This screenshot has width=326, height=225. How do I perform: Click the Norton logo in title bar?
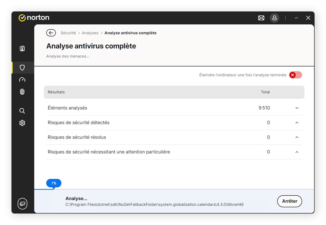[34, 18]
